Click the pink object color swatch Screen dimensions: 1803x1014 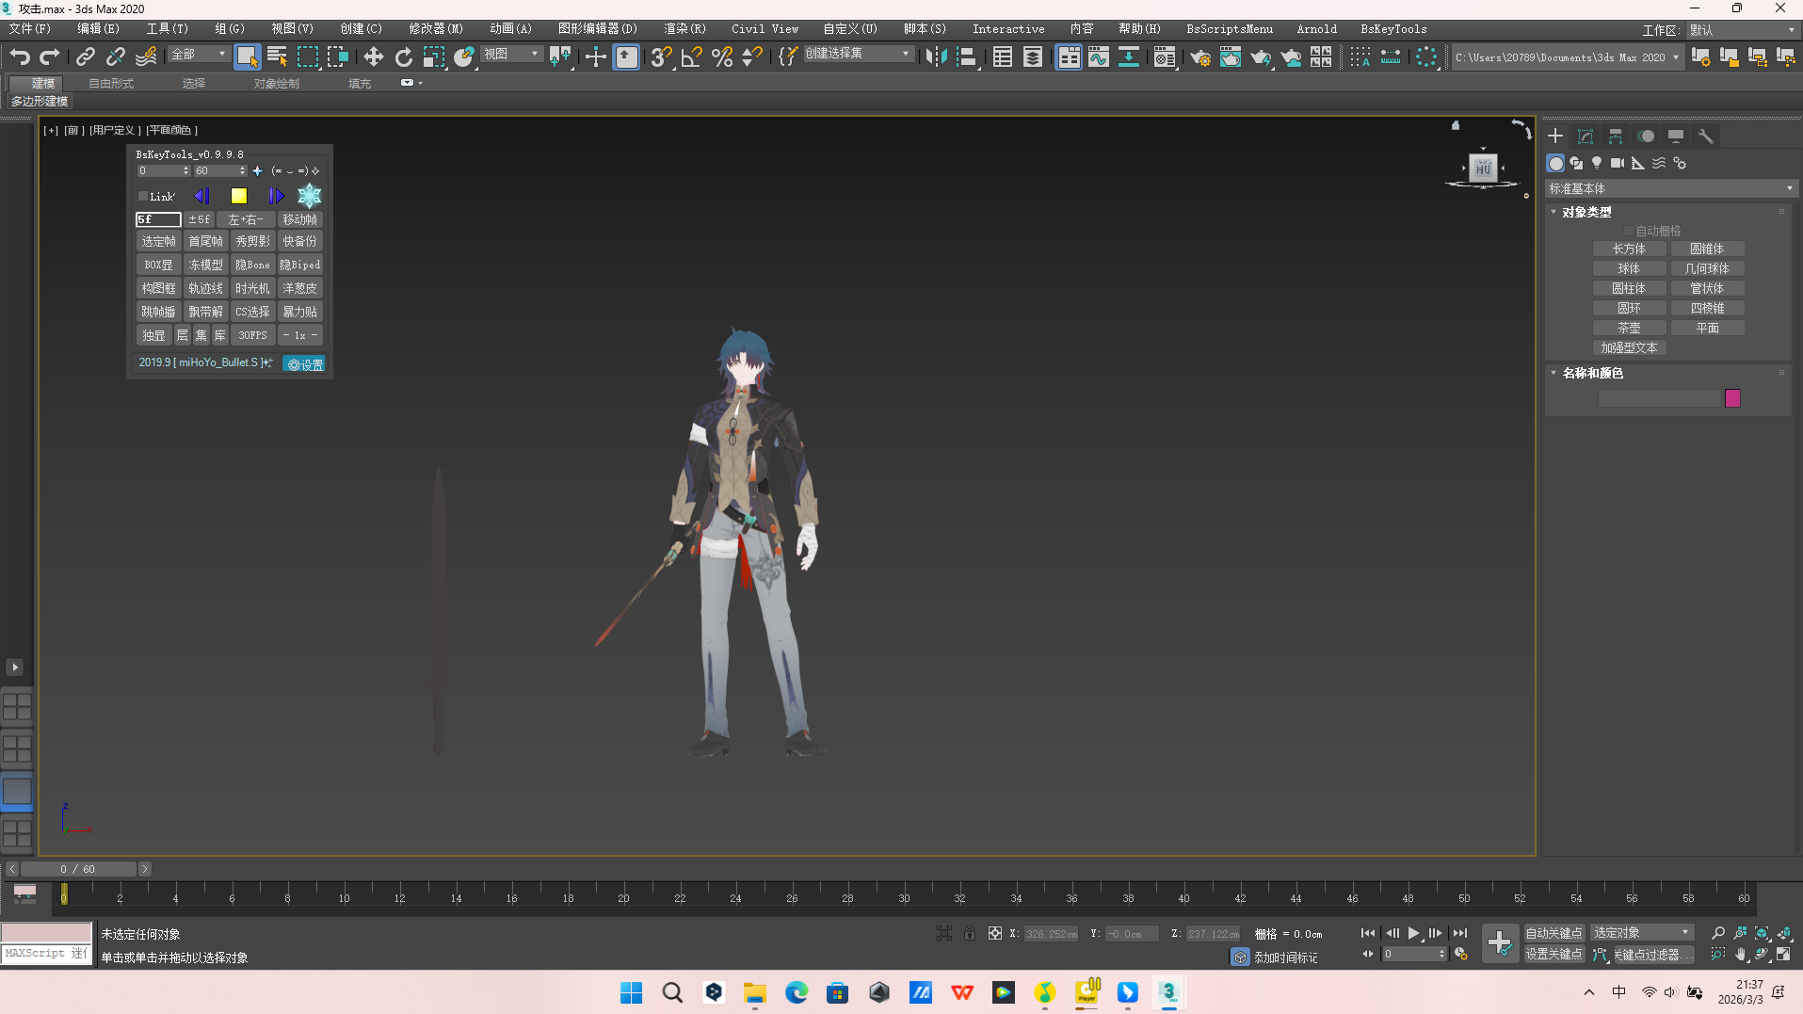tap(1732, 398)
